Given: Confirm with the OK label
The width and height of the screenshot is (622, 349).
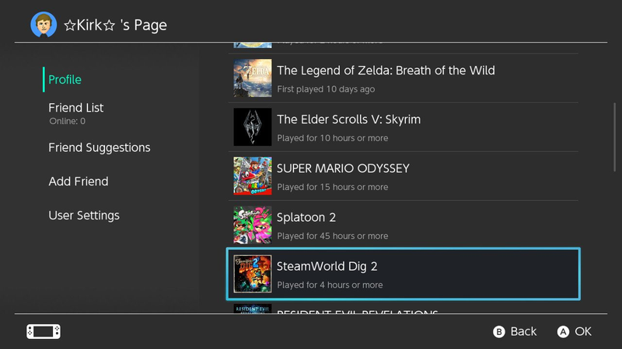Looking at the screenshot, I should [583, 331].
